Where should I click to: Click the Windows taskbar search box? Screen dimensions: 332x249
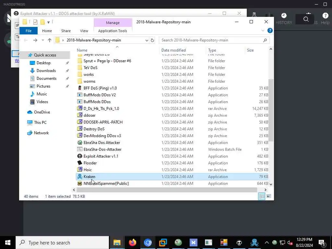[62, 243]
